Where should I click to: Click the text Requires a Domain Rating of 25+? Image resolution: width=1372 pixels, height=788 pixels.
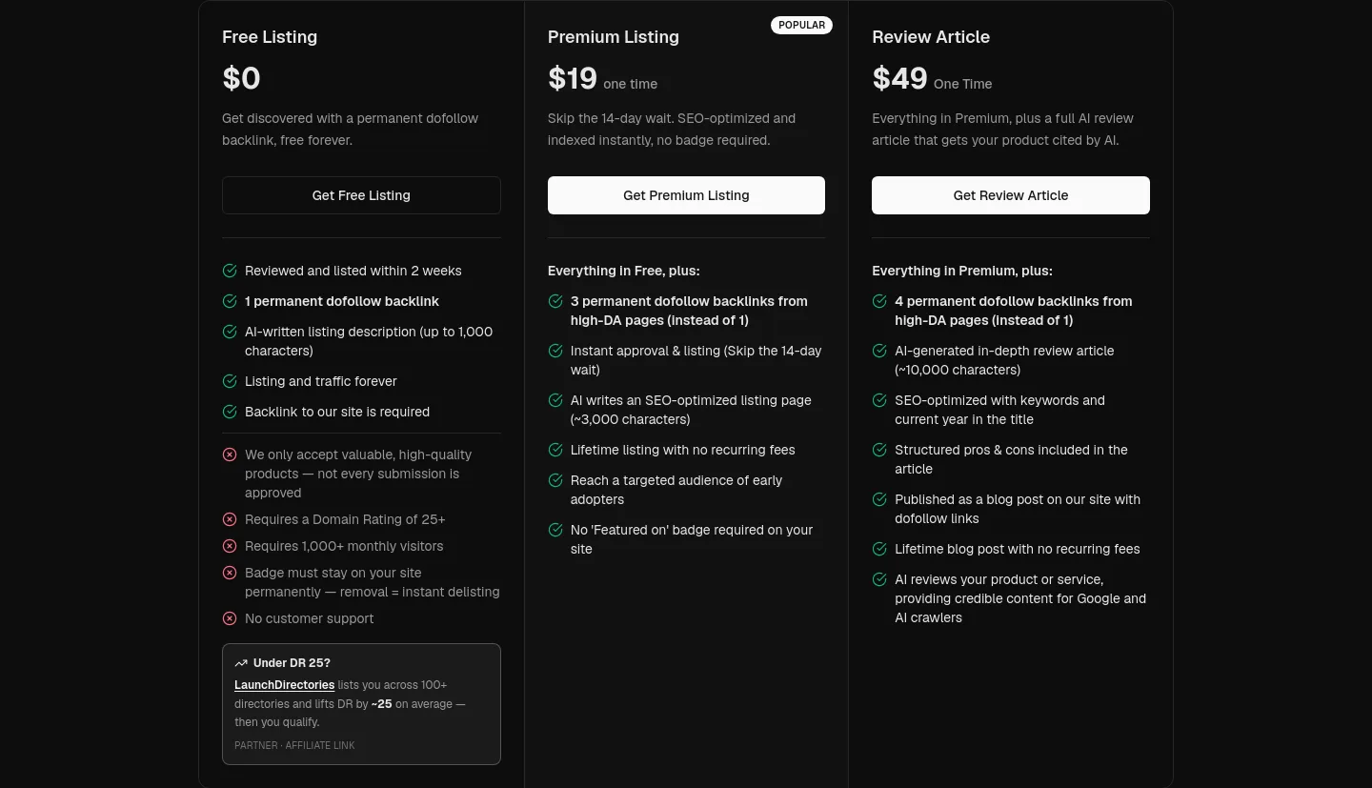click(345, 519)
